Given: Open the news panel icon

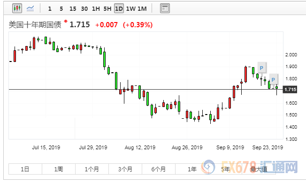Looking at the screenshot, I should [x=165, y=8].
